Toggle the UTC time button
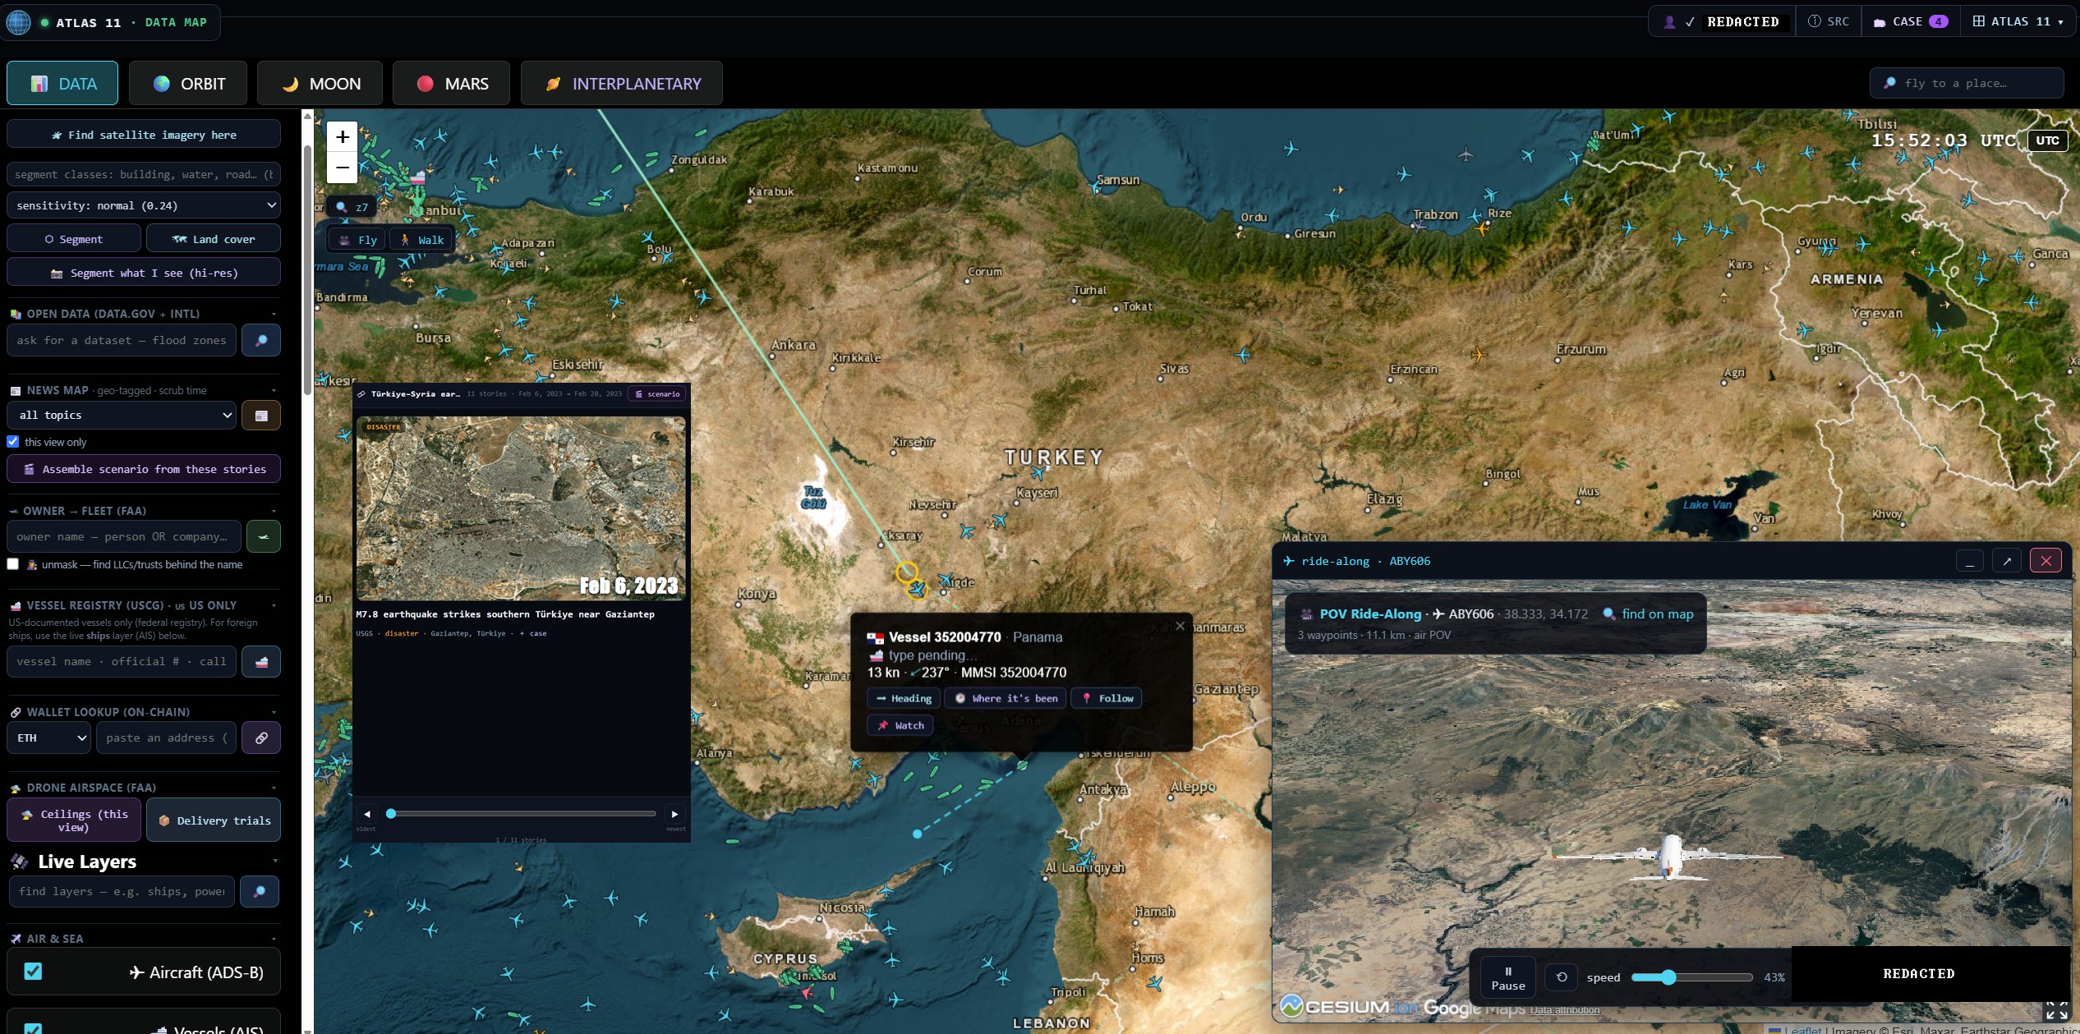2080x1034 pixels. tap(2047, 140)
